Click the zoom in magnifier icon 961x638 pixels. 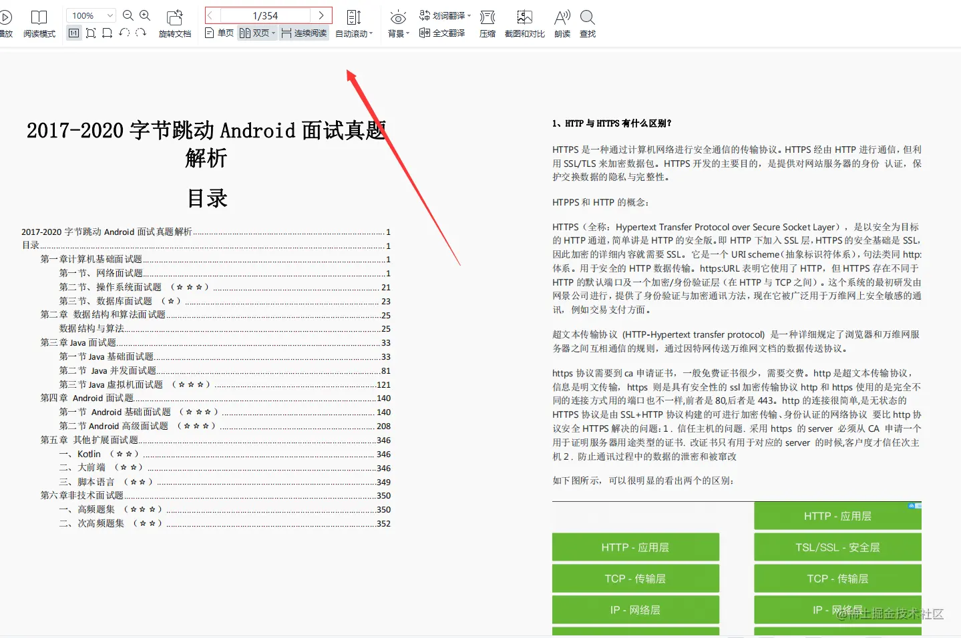(144, 15)
